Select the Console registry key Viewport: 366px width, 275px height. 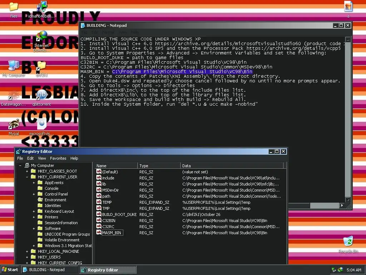(51, 188)
